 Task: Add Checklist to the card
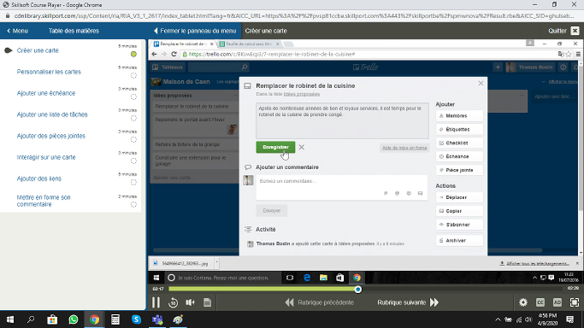pyautogui.click(x=459, y=143)
